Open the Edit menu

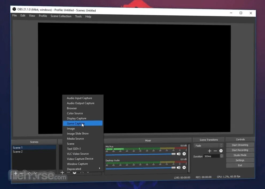[23, 15]
